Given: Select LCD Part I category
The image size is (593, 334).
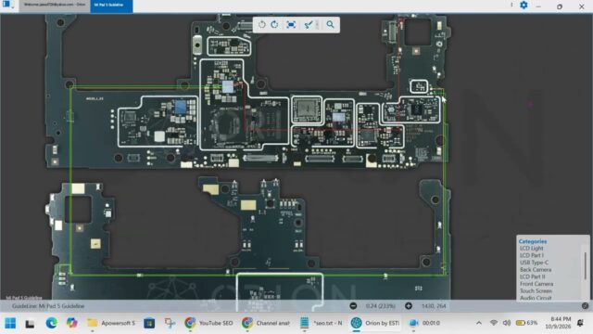Looking at the screenshot, I should tap(532, 255).
